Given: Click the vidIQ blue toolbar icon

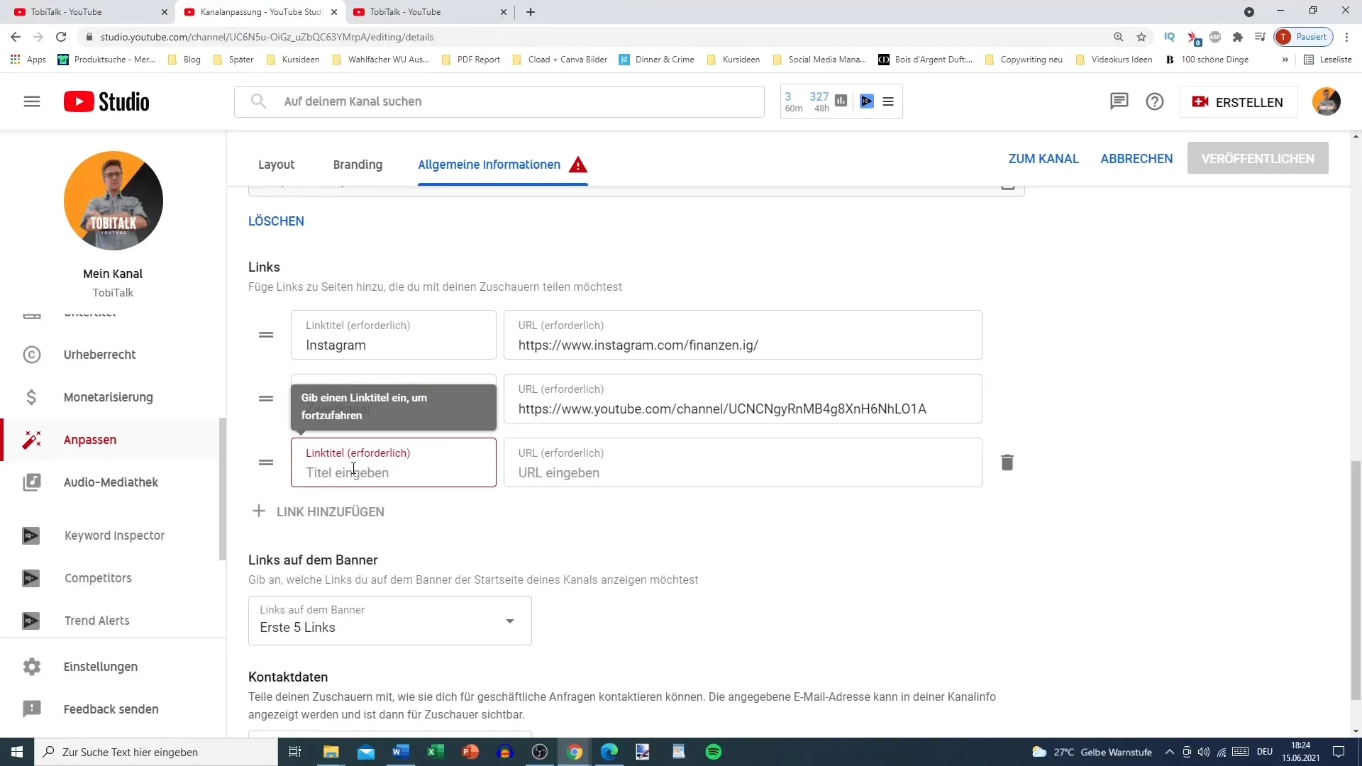Looking at the screenshot, I should 866,101.
